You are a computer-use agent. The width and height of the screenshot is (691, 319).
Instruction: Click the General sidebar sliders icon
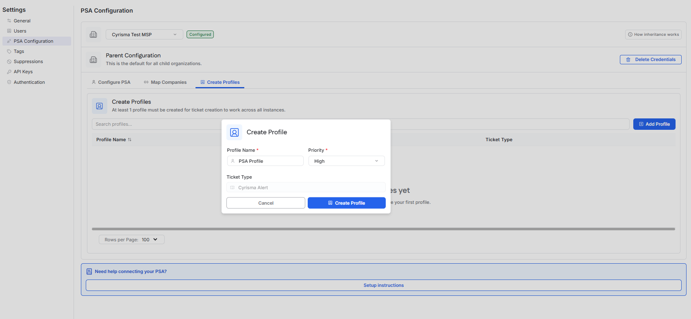pos(9,21)
